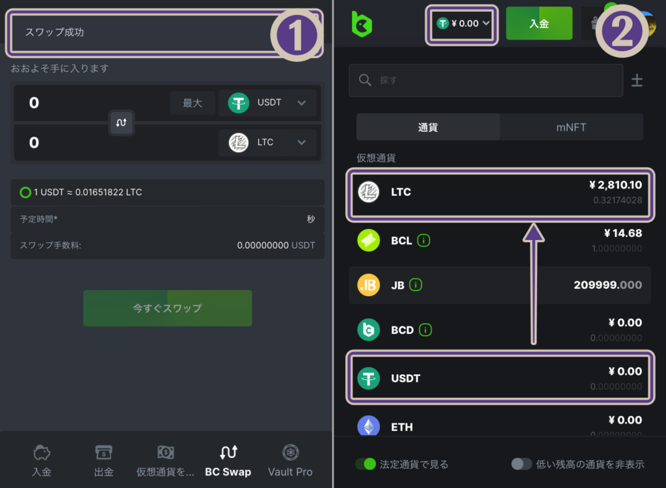The height and width of the screenshot is (488, 666).
Task: Open the LTC currency dropdown in swap form
Action: (267, 142)
